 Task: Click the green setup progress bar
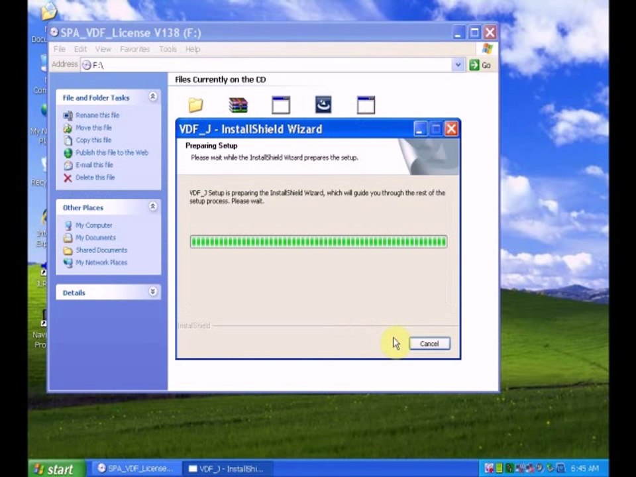319,242
